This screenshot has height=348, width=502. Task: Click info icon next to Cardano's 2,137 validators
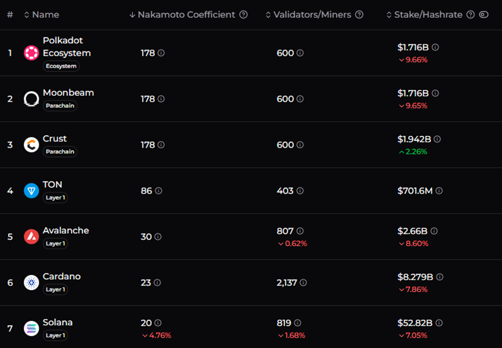[303, 283]
